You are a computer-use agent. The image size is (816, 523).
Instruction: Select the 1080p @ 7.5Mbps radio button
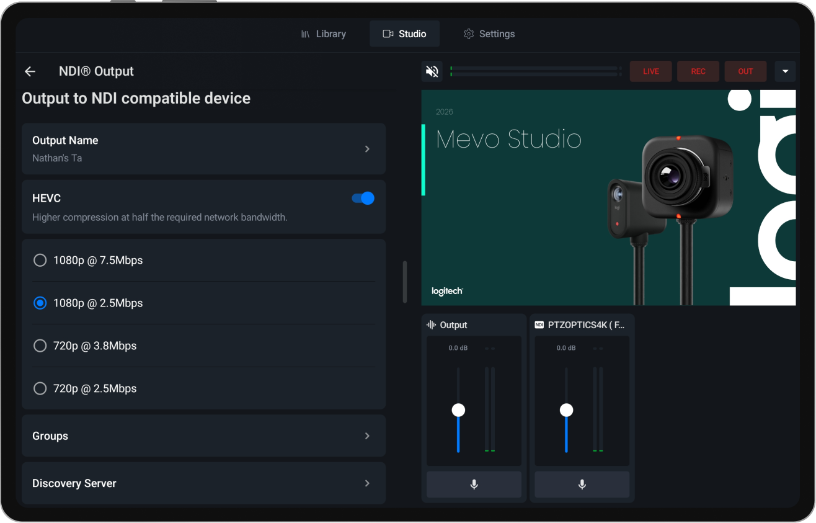(40, 260)
